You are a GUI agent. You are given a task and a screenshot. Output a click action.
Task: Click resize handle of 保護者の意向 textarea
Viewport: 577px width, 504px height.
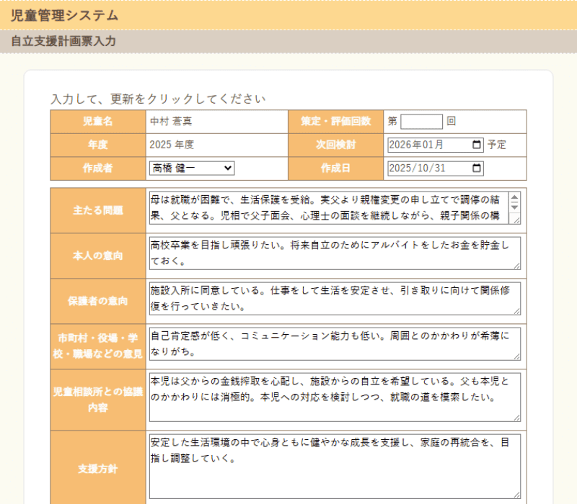(516, 311)
